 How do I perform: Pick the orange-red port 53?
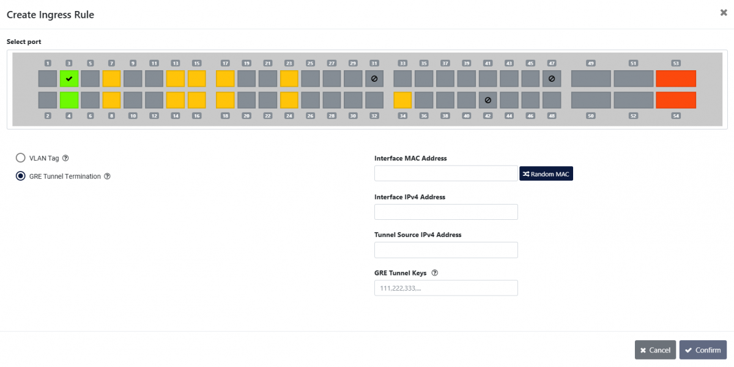click(676, 79)
